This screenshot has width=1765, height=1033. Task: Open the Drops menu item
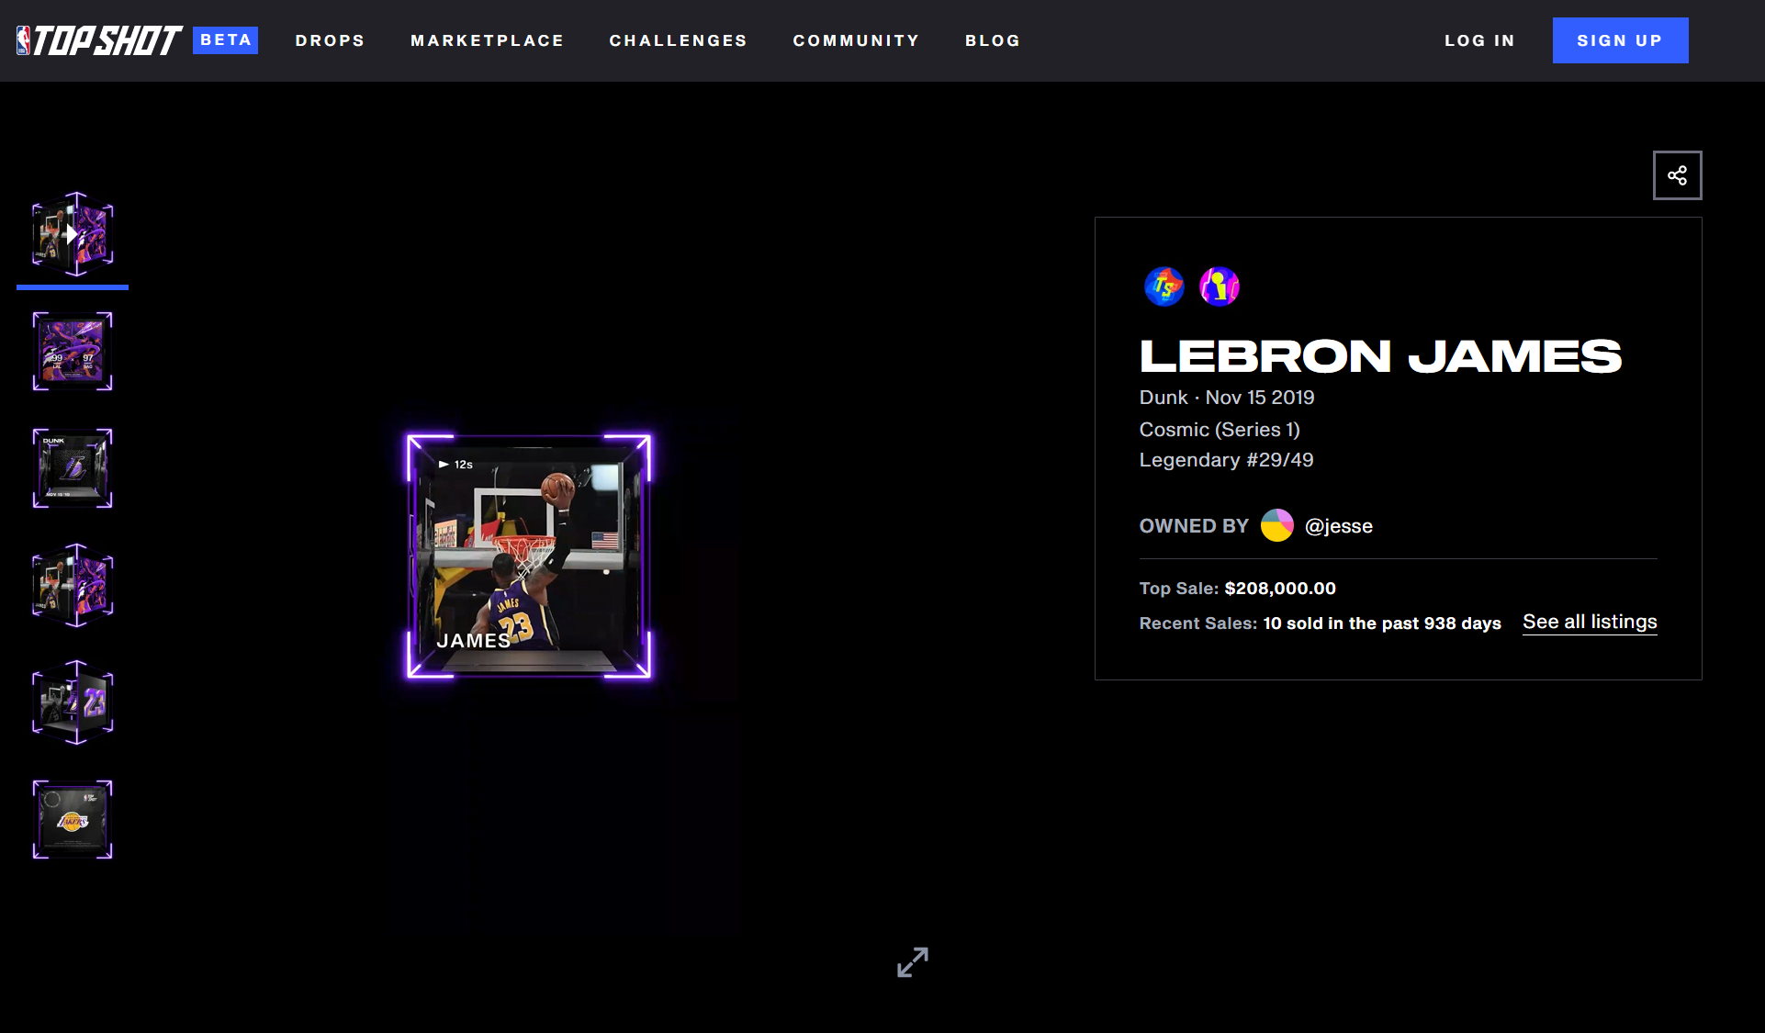tap(330, 40)
